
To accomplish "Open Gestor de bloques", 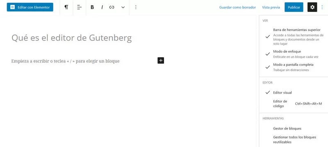I will pos(294,129).
